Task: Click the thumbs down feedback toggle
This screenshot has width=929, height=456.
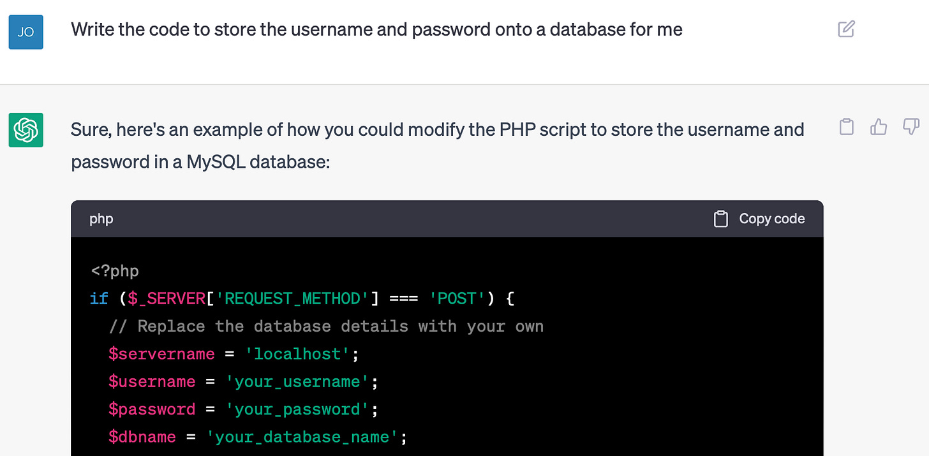Action: pos(910,127)
